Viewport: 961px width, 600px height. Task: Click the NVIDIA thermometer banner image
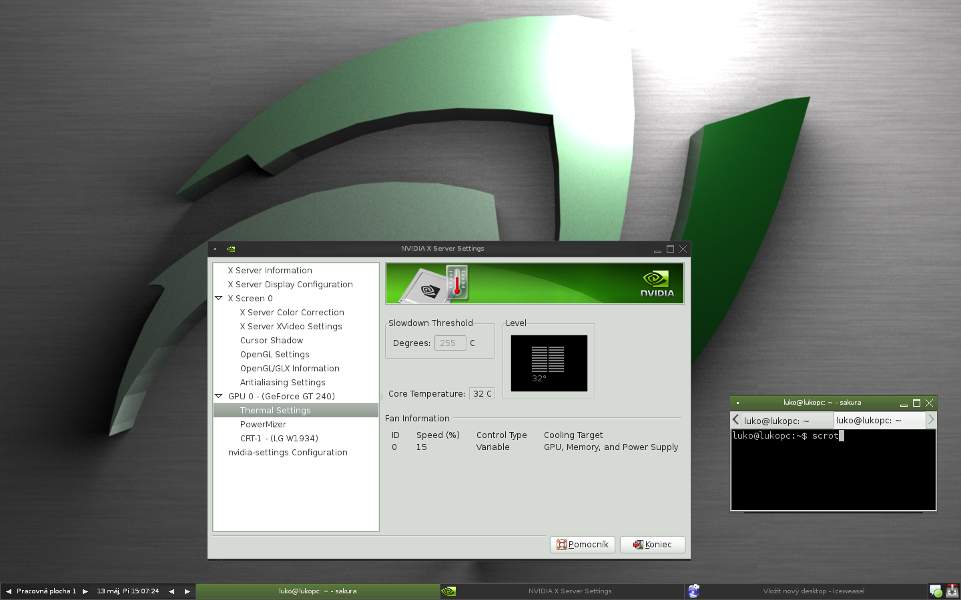(x=535, y=283)
